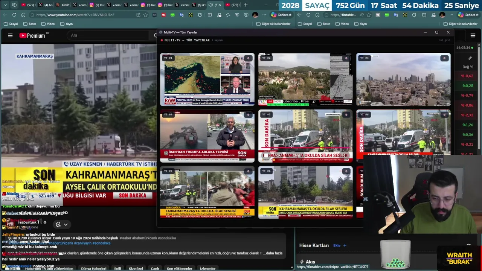Screen dimensions: 482x271
Task: Open 'Sosyal' bookmarks folder in fintables browser
Action: (x=305, y=24)
